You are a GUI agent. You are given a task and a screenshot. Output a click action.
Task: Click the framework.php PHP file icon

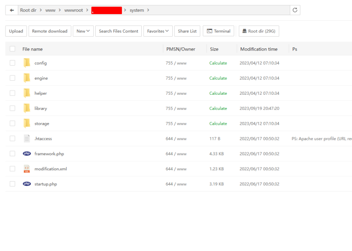[x=27, y=154]
